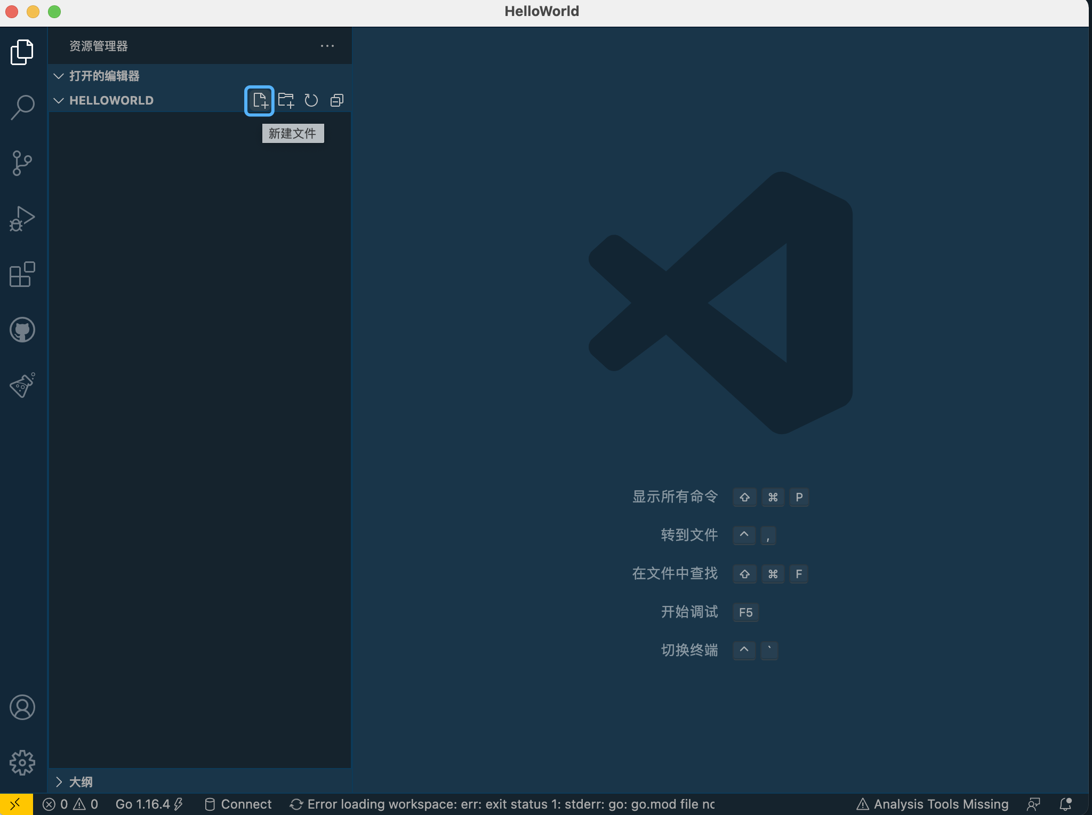Open the Accounts menu
This screenshot has width=1092, height=815.
22,707
